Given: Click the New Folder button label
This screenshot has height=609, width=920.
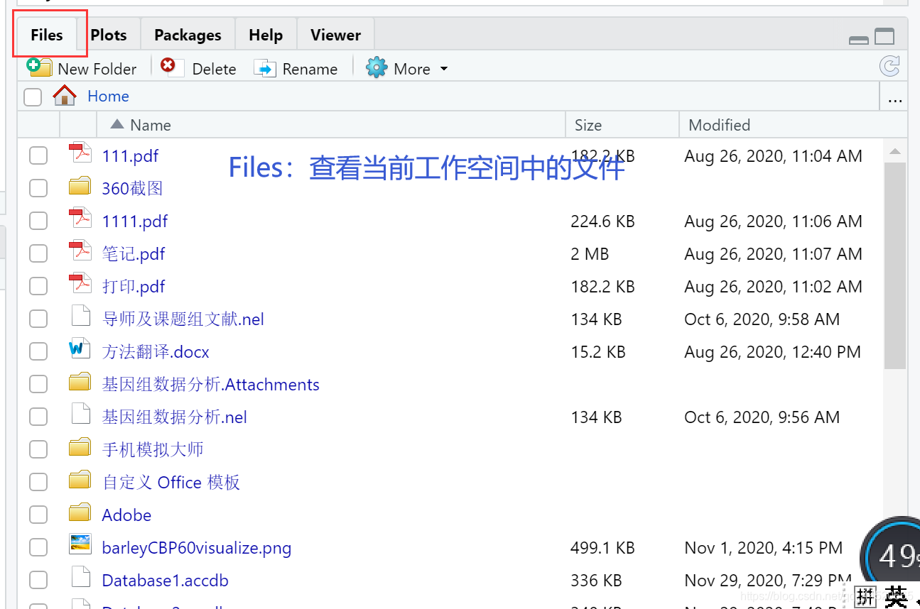Looking at the screenshot, I should (x=97, y=69).
